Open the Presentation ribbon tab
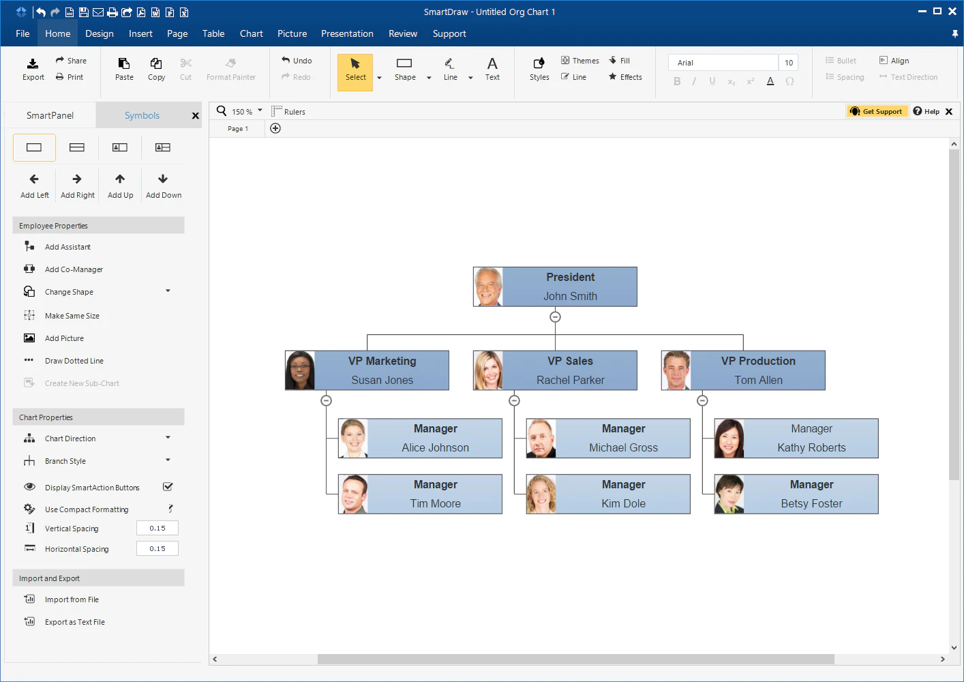964x682 pixels. pyautogui.click(x=347, y=33)
